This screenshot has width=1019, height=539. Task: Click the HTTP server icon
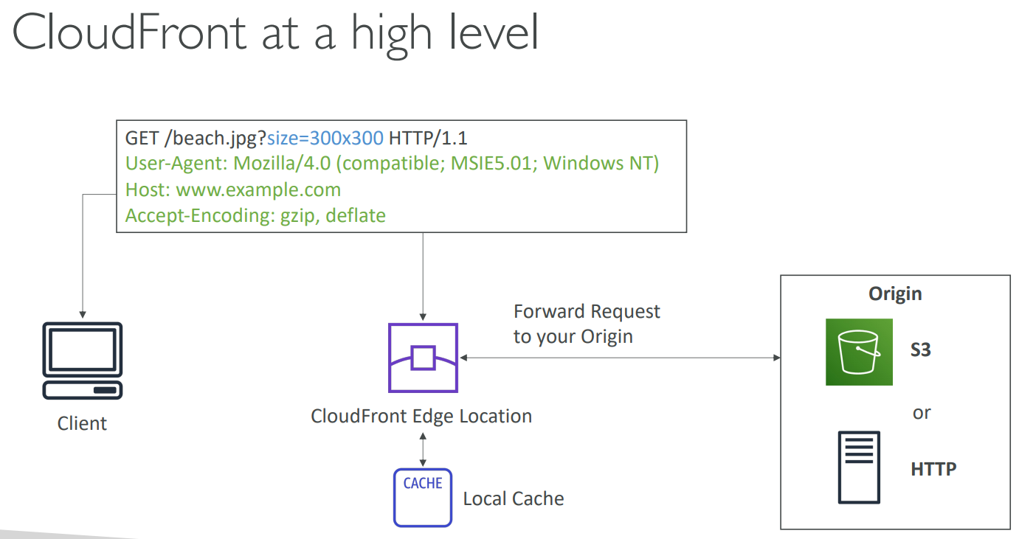[859, 467]
